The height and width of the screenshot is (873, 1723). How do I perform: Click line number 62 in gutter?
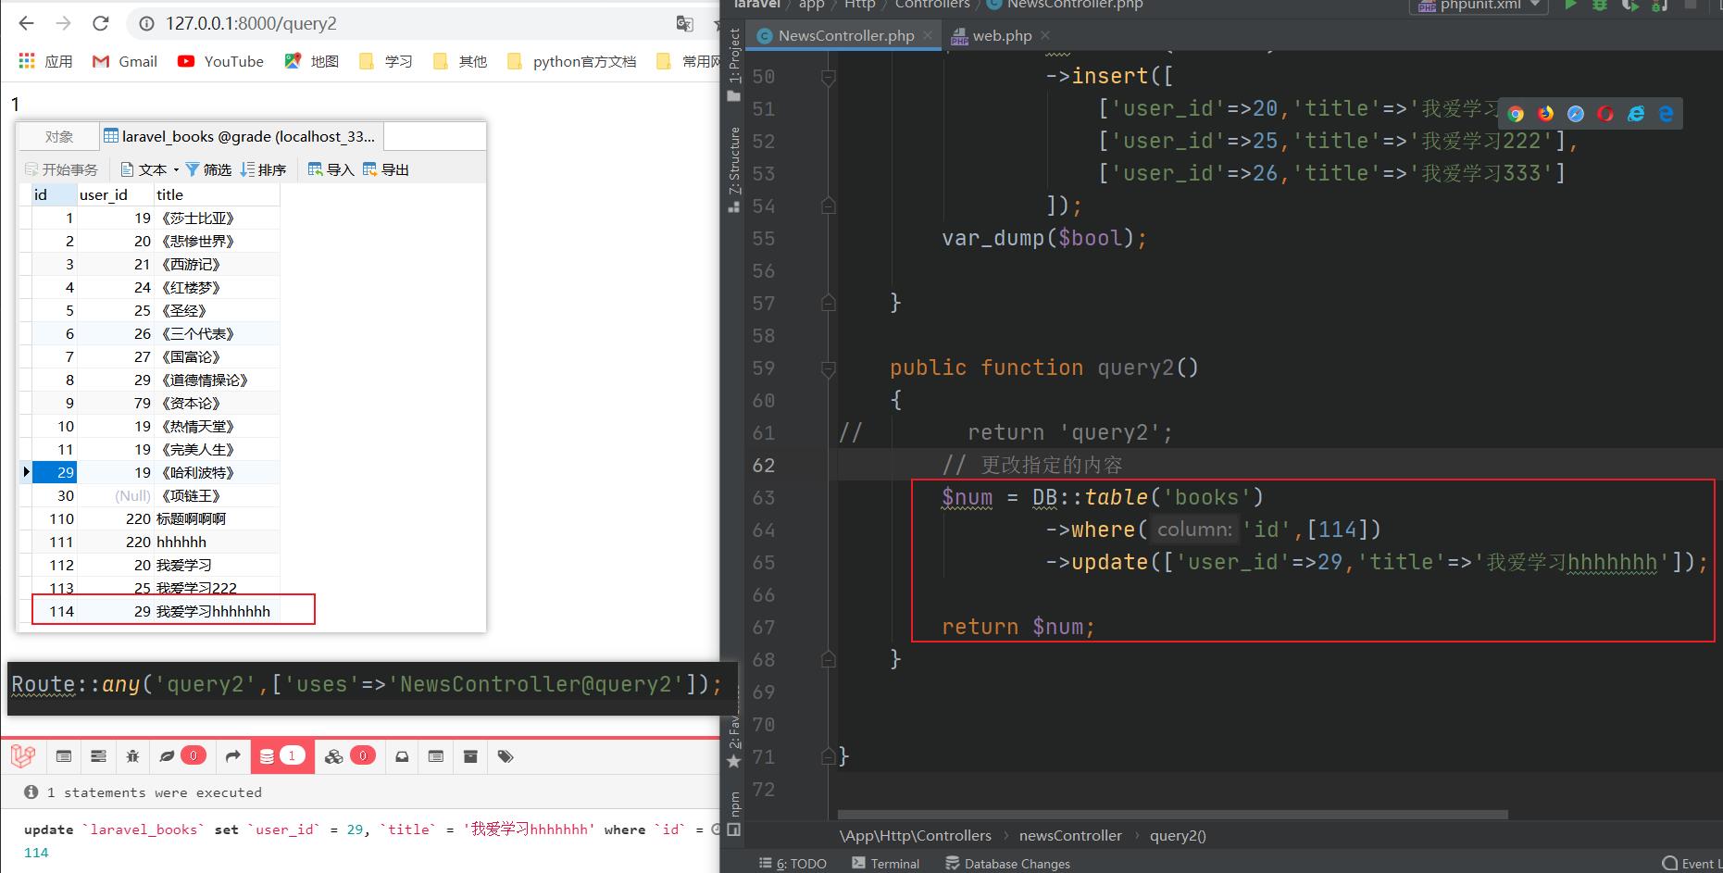pyautogui.click(x=763, y=465)
